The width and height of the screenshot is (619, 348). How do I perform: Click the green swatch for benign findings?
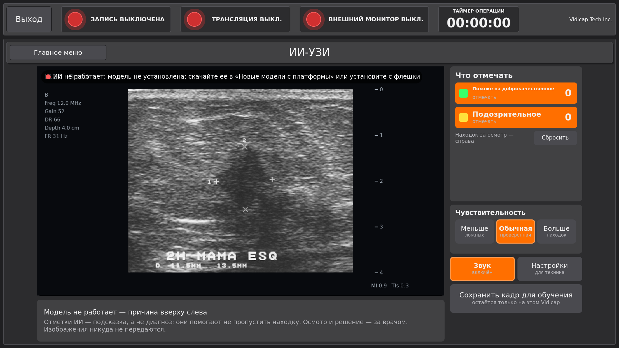click(x=463, y=93)
